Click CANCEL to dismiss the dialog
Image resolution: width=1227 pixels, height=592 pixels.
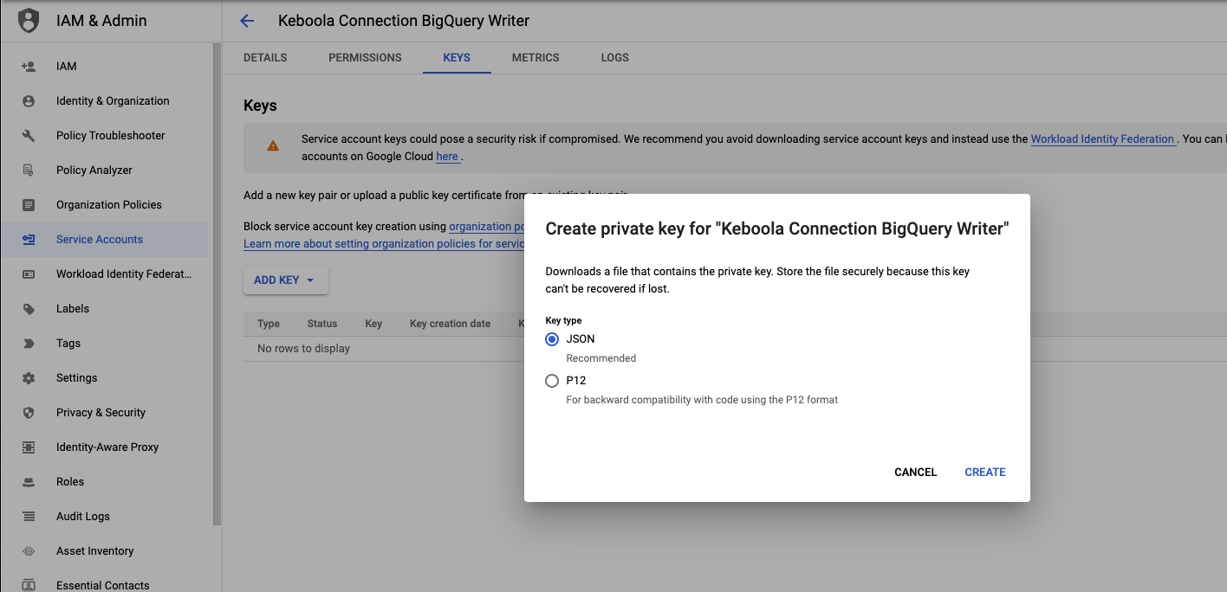tap(915, 472)
